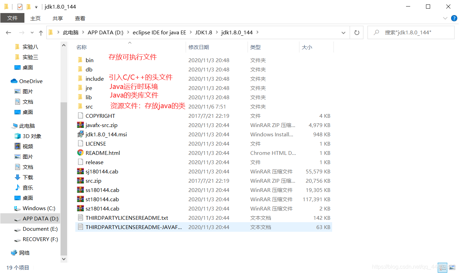
Task: Select RECOVERY (F:) drive in sidebar
Action: pos(36,239)
